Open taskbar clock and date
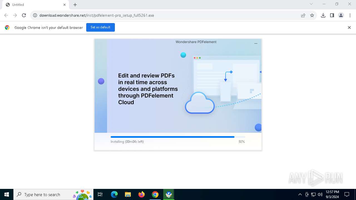356x200 pixels. coord(332,194)
